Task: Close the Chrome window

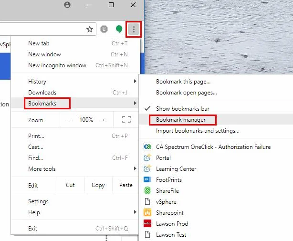Action: point(133,5)
